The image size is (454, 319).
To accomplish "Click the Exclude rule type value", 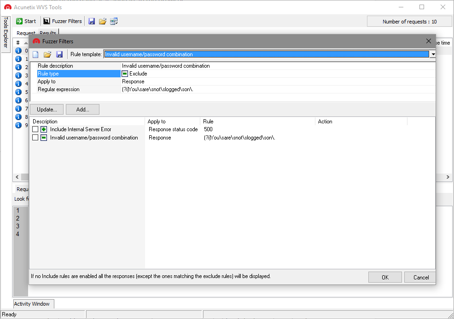I will pyautogui.click(x=138, y=74).
